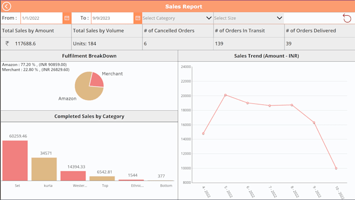Click the 14394.33 bar value label

pos(76,167)
